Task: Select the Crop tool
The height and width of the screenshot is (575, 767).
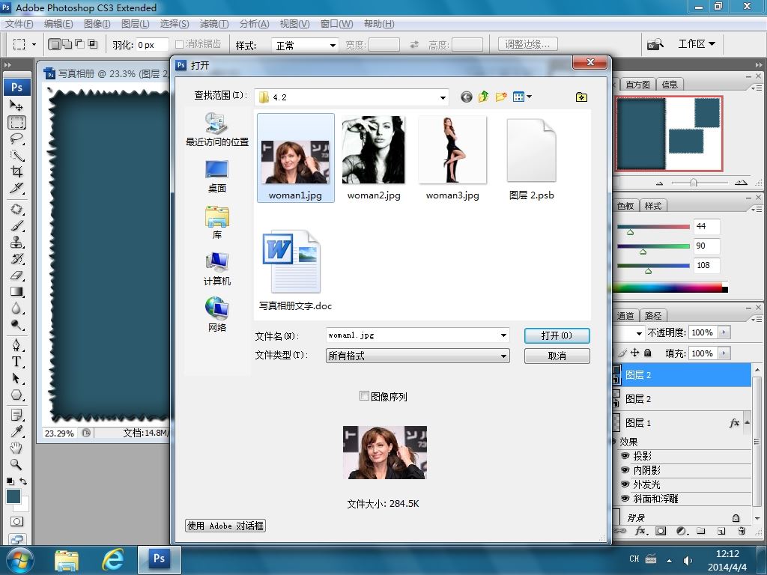Action: [x=16, y=171]
